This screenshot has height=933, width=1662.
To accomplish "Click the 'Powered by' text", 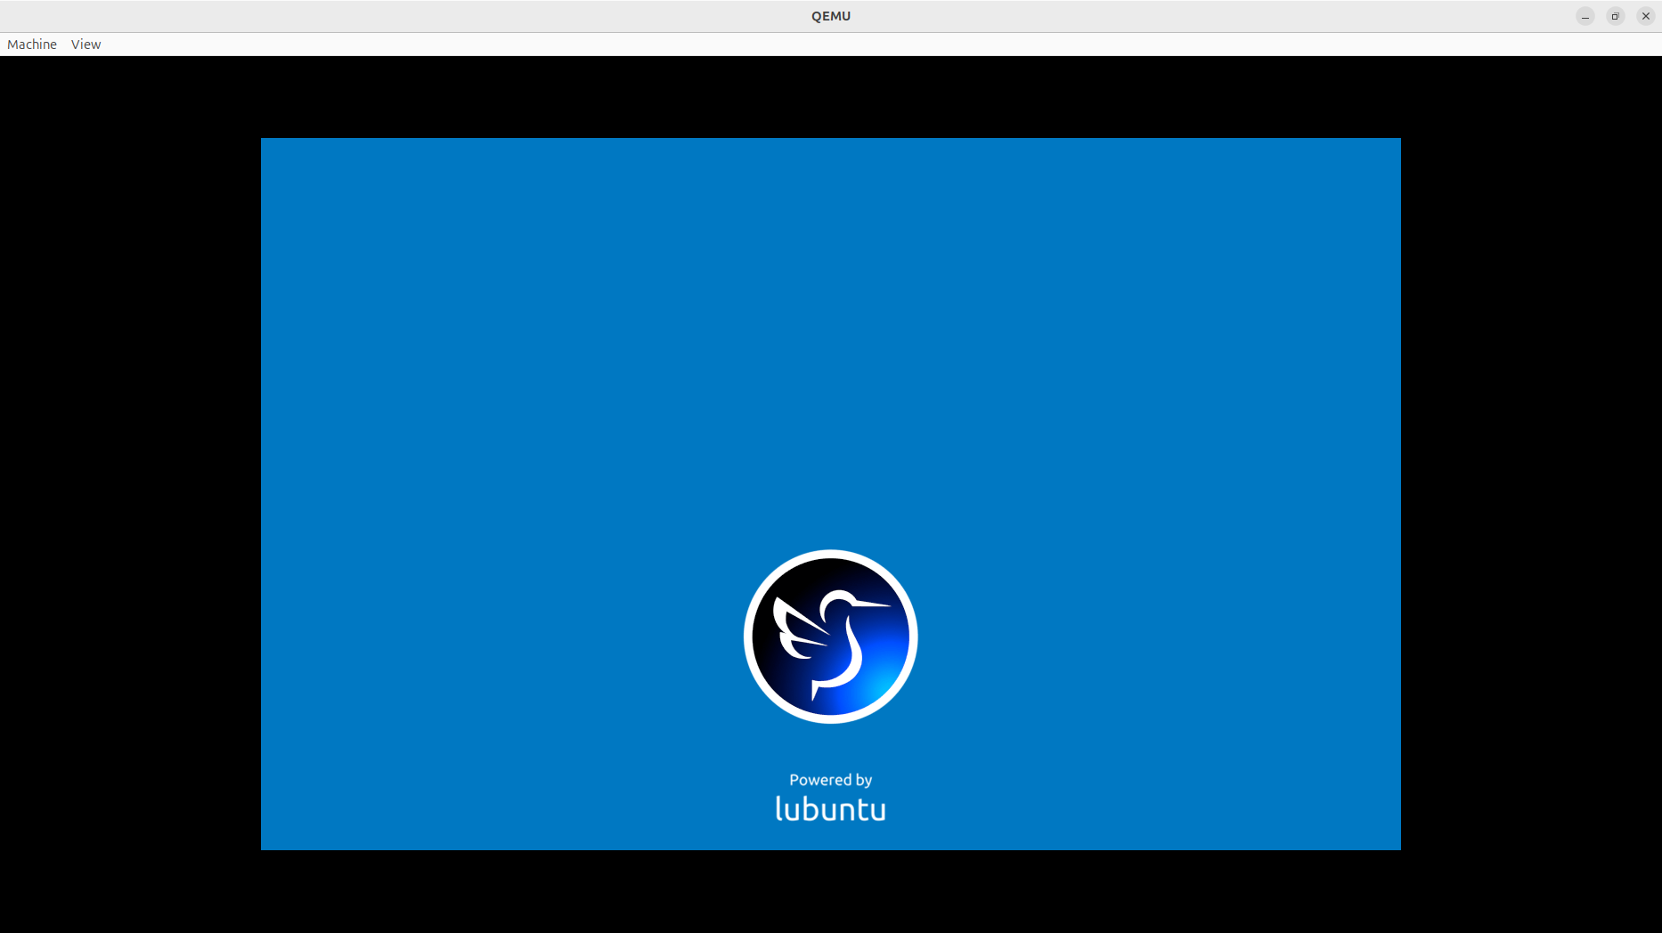I will point(831,780).
